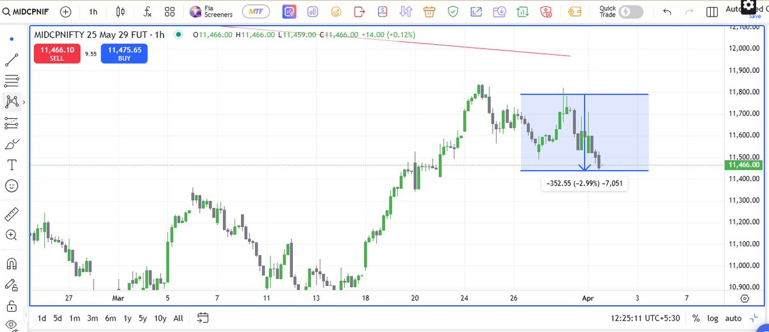Open the chart layout selector
Image resolution: width=769 pixels, height=332 pixels.
point(711,12)
